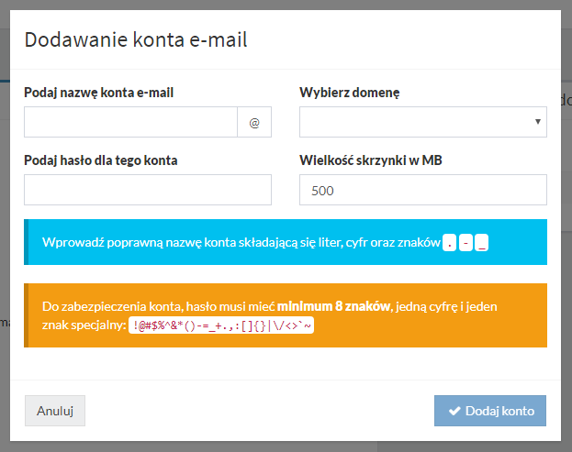Focus the password input field

(x=148, y=190)
